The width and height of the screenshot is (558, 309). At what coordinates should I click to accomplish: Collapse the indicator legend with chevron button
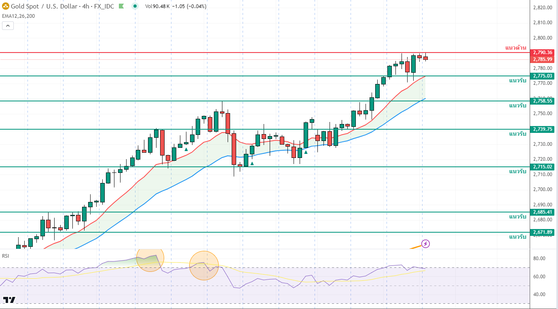(x=8, y=26)
